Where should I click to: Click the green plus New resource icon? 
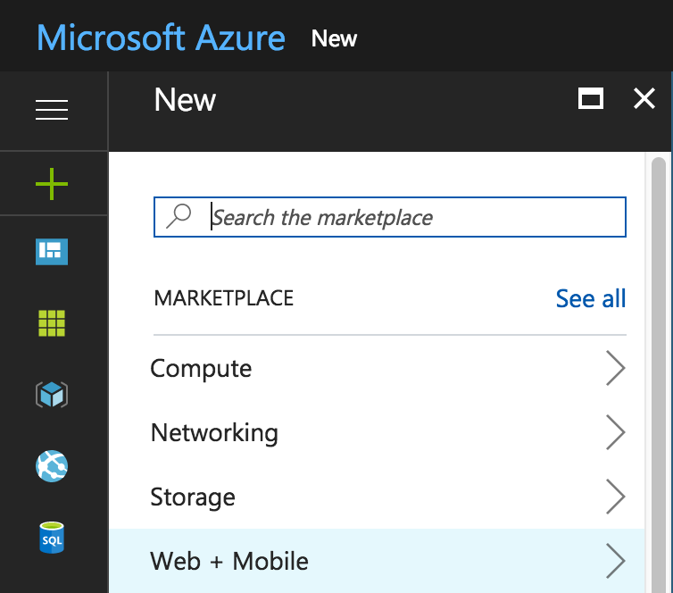pos(52,184)
